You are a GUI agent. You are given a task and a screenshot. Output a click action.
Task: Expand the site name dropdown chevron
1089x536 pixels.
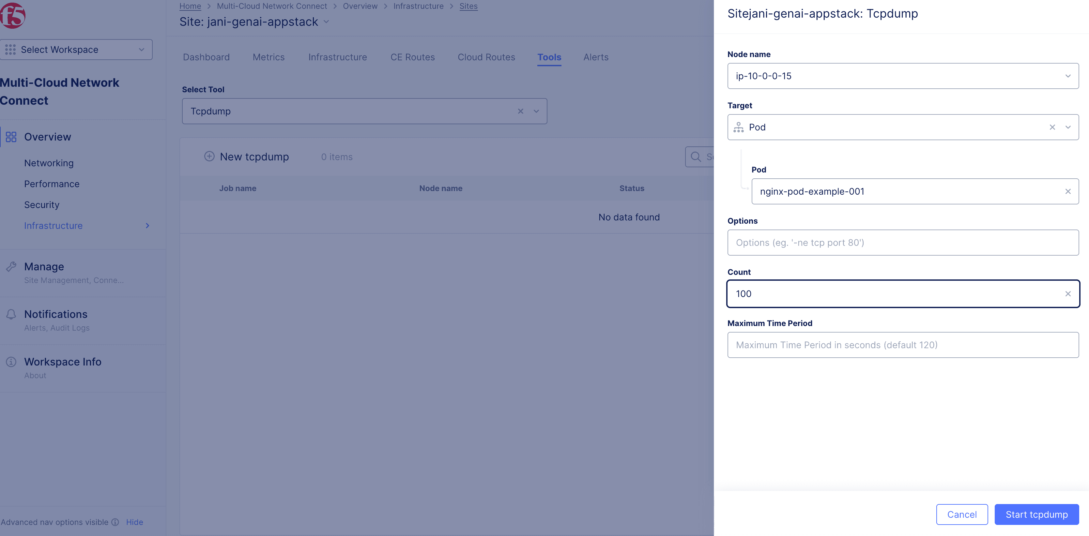(x=326, y=22)
